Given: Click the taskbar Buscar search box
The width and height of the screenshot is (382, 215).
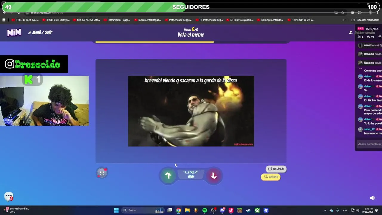Looking at the screenshot, I should click(143, 210).
